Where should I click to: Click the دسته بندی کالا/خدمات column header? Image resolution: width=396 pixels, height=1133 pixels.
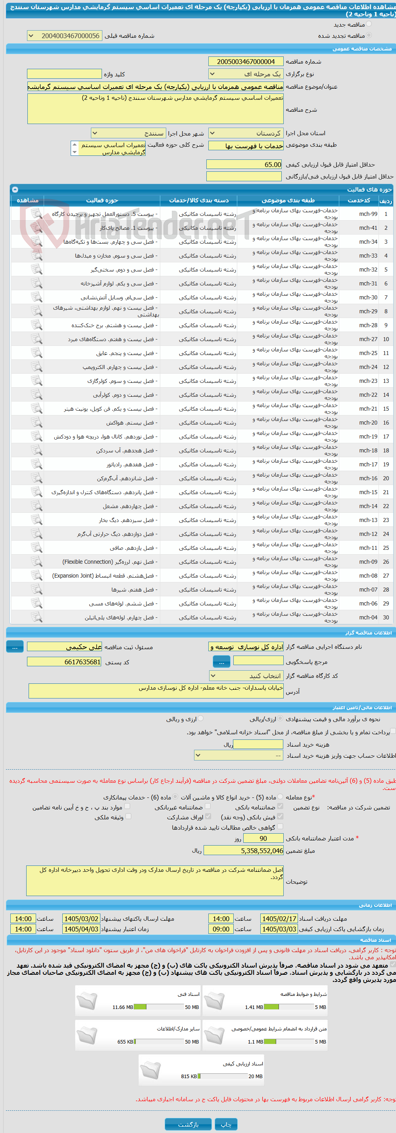coord(199,201)
